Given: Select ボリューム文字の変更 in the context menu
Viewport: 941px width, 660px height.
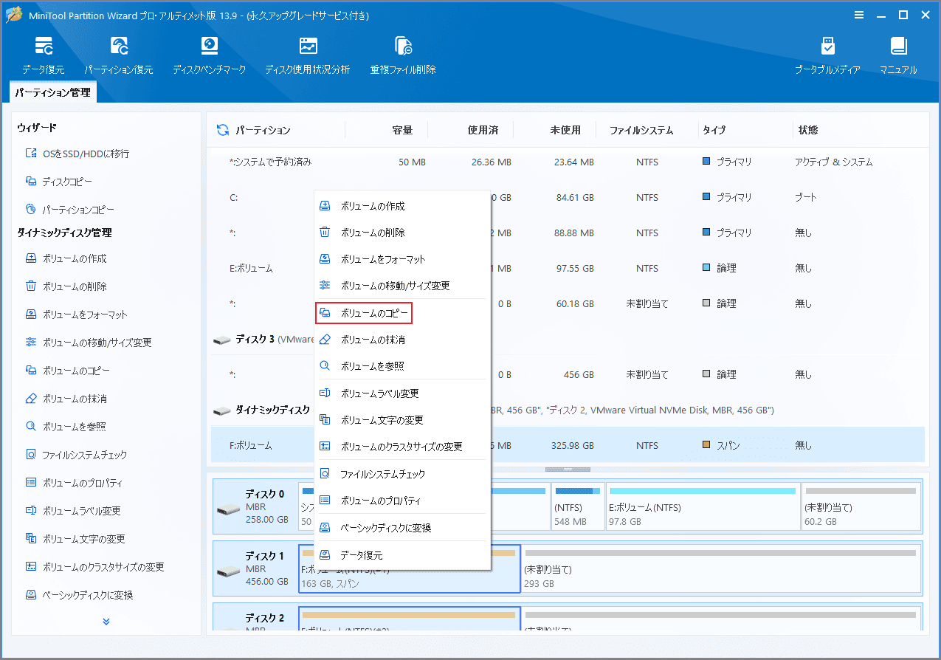Looking at the screenshot, I should click(402, 420).
